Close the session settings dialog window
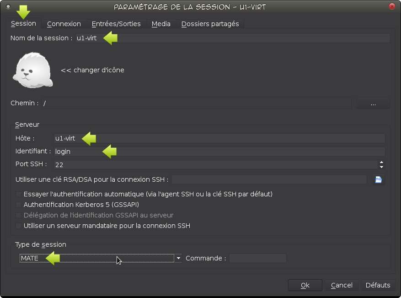The image size is (401, 298). [392, 6]
